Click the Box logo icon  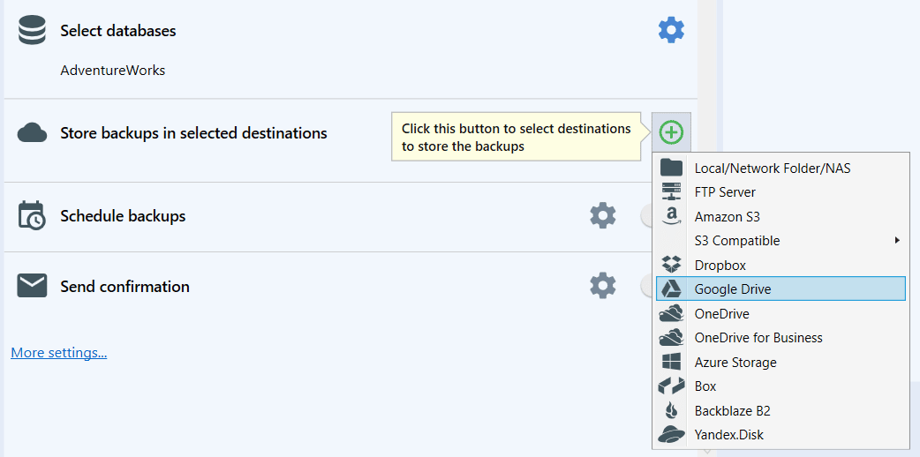(x=671, y=386)
